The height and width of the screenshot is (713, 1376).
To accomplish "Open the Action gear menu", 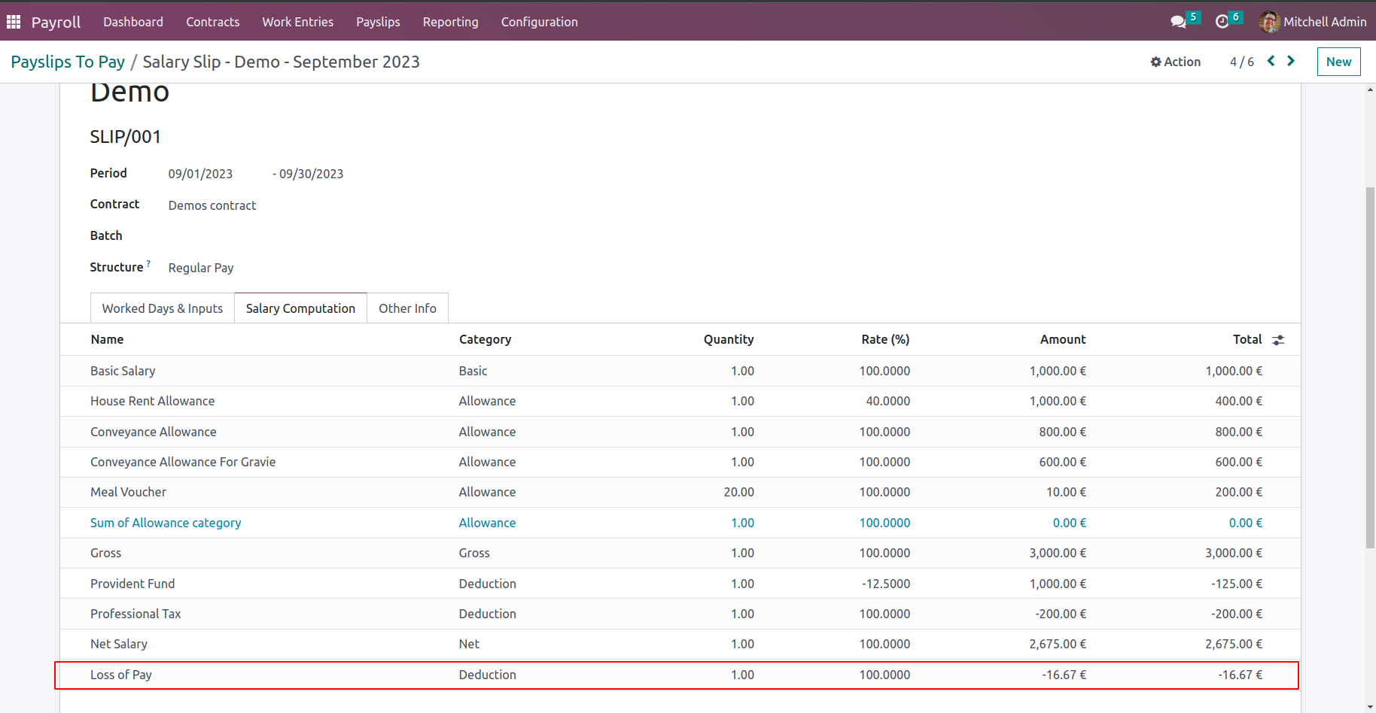I will point(1175,62).
